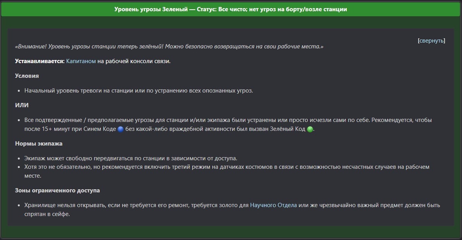
Task: Click the green Уровень угрозы Зеленый header banner
Action: click(231, 9)
